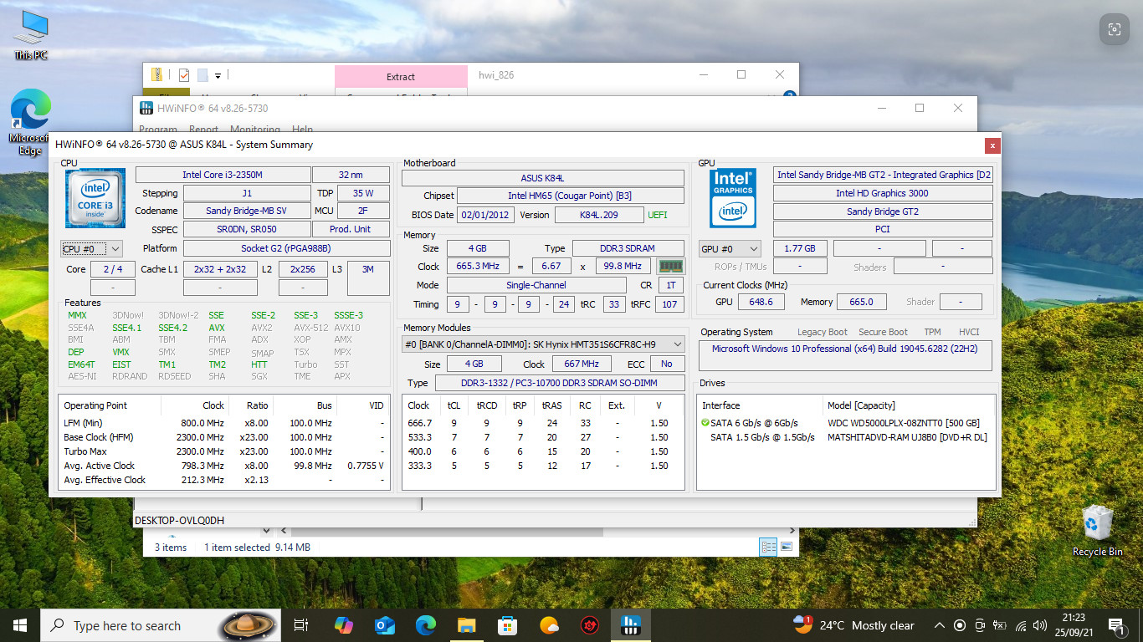The height and width of the screenshot is (642, 1143).
Task: Launch Copilot from the taskbar
Action: click(x=344, y=625)
